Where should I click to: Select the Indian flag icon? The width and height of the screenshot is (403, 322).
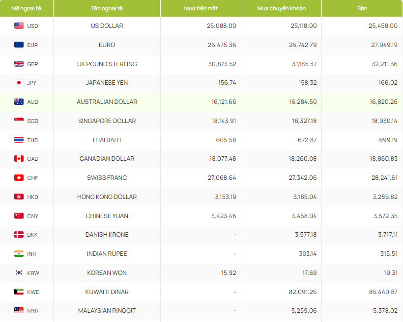click(19, 254)
